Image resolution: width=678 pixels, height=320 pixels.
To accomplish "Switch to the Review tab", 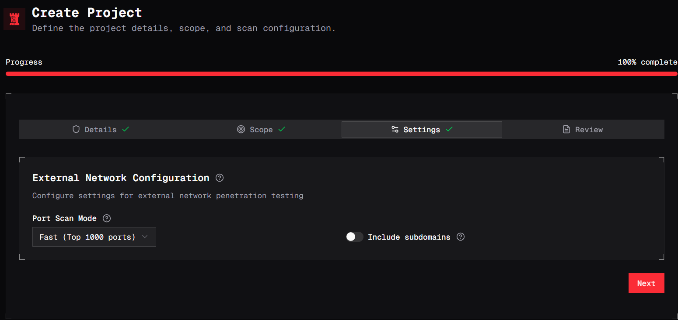I will click(x=583, y=130).
